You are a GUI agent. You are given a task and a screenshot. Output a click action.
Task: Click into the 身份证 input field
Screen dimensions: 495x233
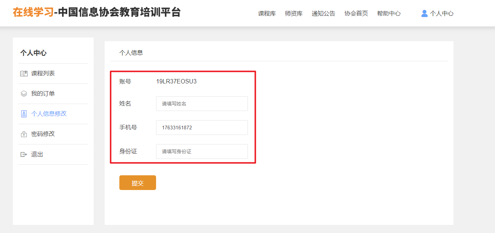pos(202,151)
